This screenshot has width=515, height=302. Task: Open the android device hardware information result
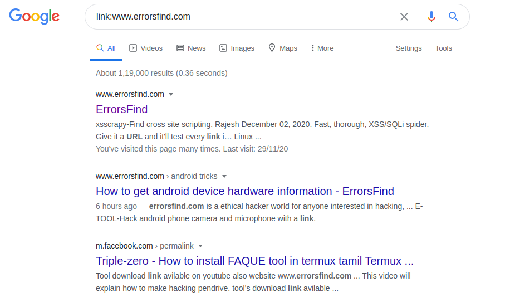point(244,191)
